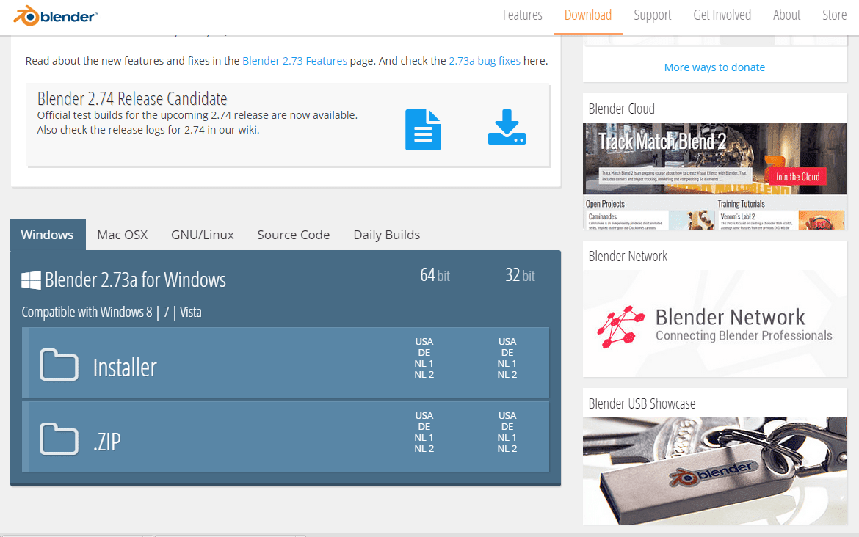Download .ZIP 32 bit from DE mirror
This screenshot has height=537, width=859.
[507, 426]
